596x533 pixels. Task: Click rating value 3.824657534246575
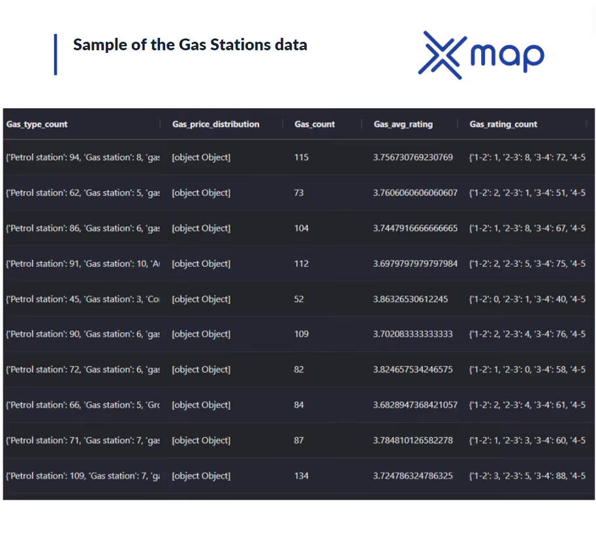pyautogui.click(x=413, y=369)
